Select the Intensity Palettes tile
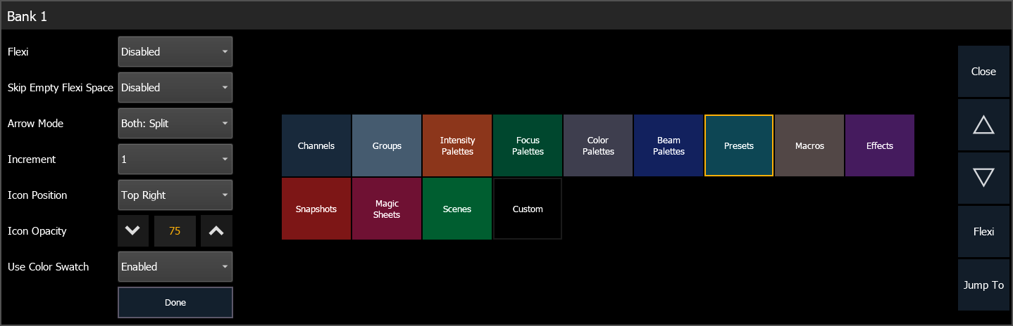The image size is (1013, 326). (457, 145)
